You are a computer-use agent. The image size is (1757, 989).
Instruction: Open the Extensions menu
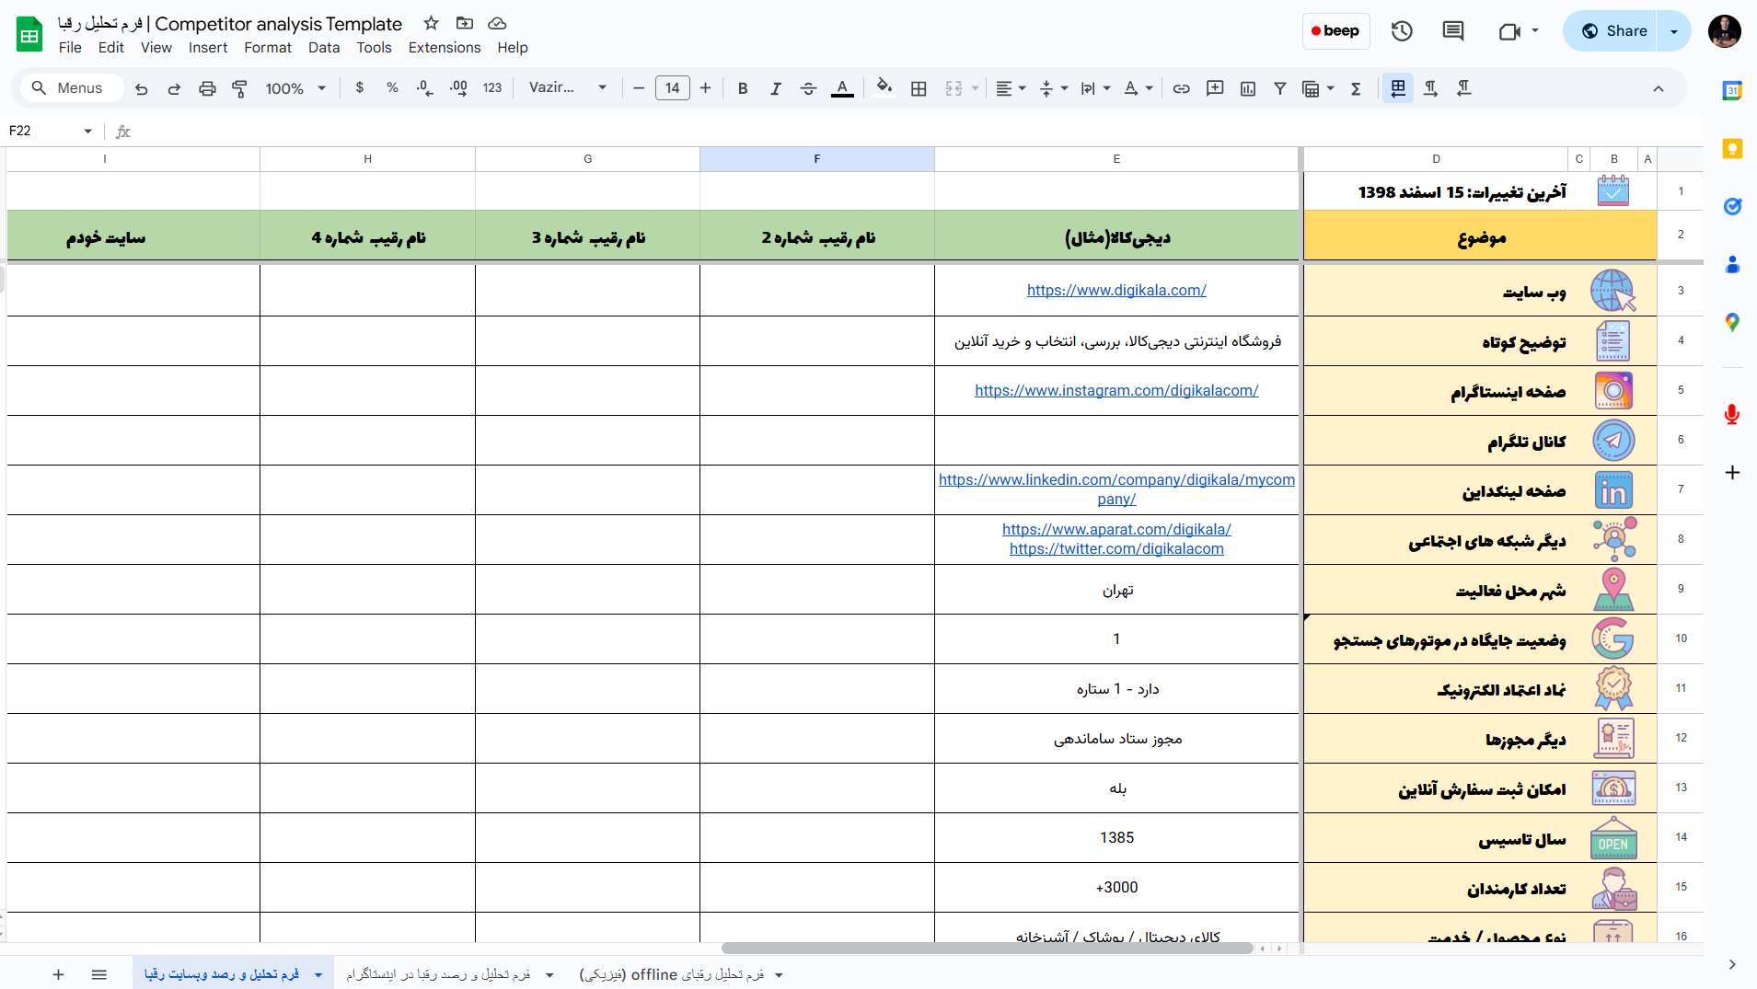[x=444, y=48]
